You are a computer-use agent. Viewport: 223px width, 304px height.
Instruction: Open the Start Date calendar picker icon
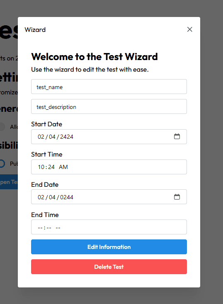[177, 137]
